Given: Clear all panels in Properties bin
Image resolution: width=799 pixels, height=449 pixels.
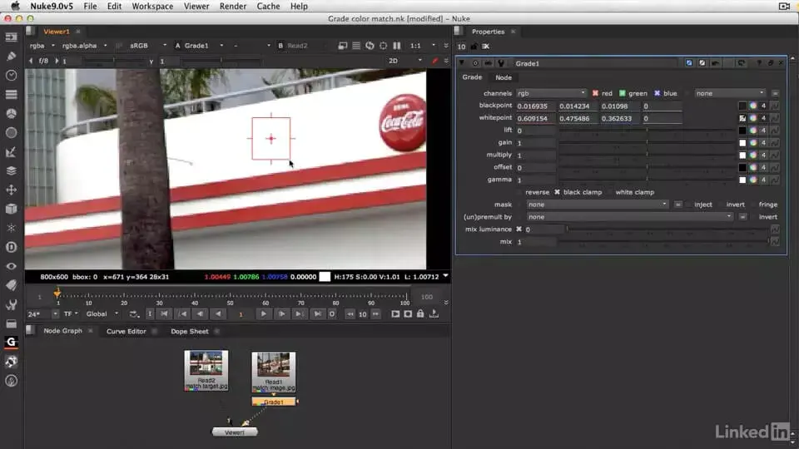Looking at the screenshot, I should tap(485, 47).
